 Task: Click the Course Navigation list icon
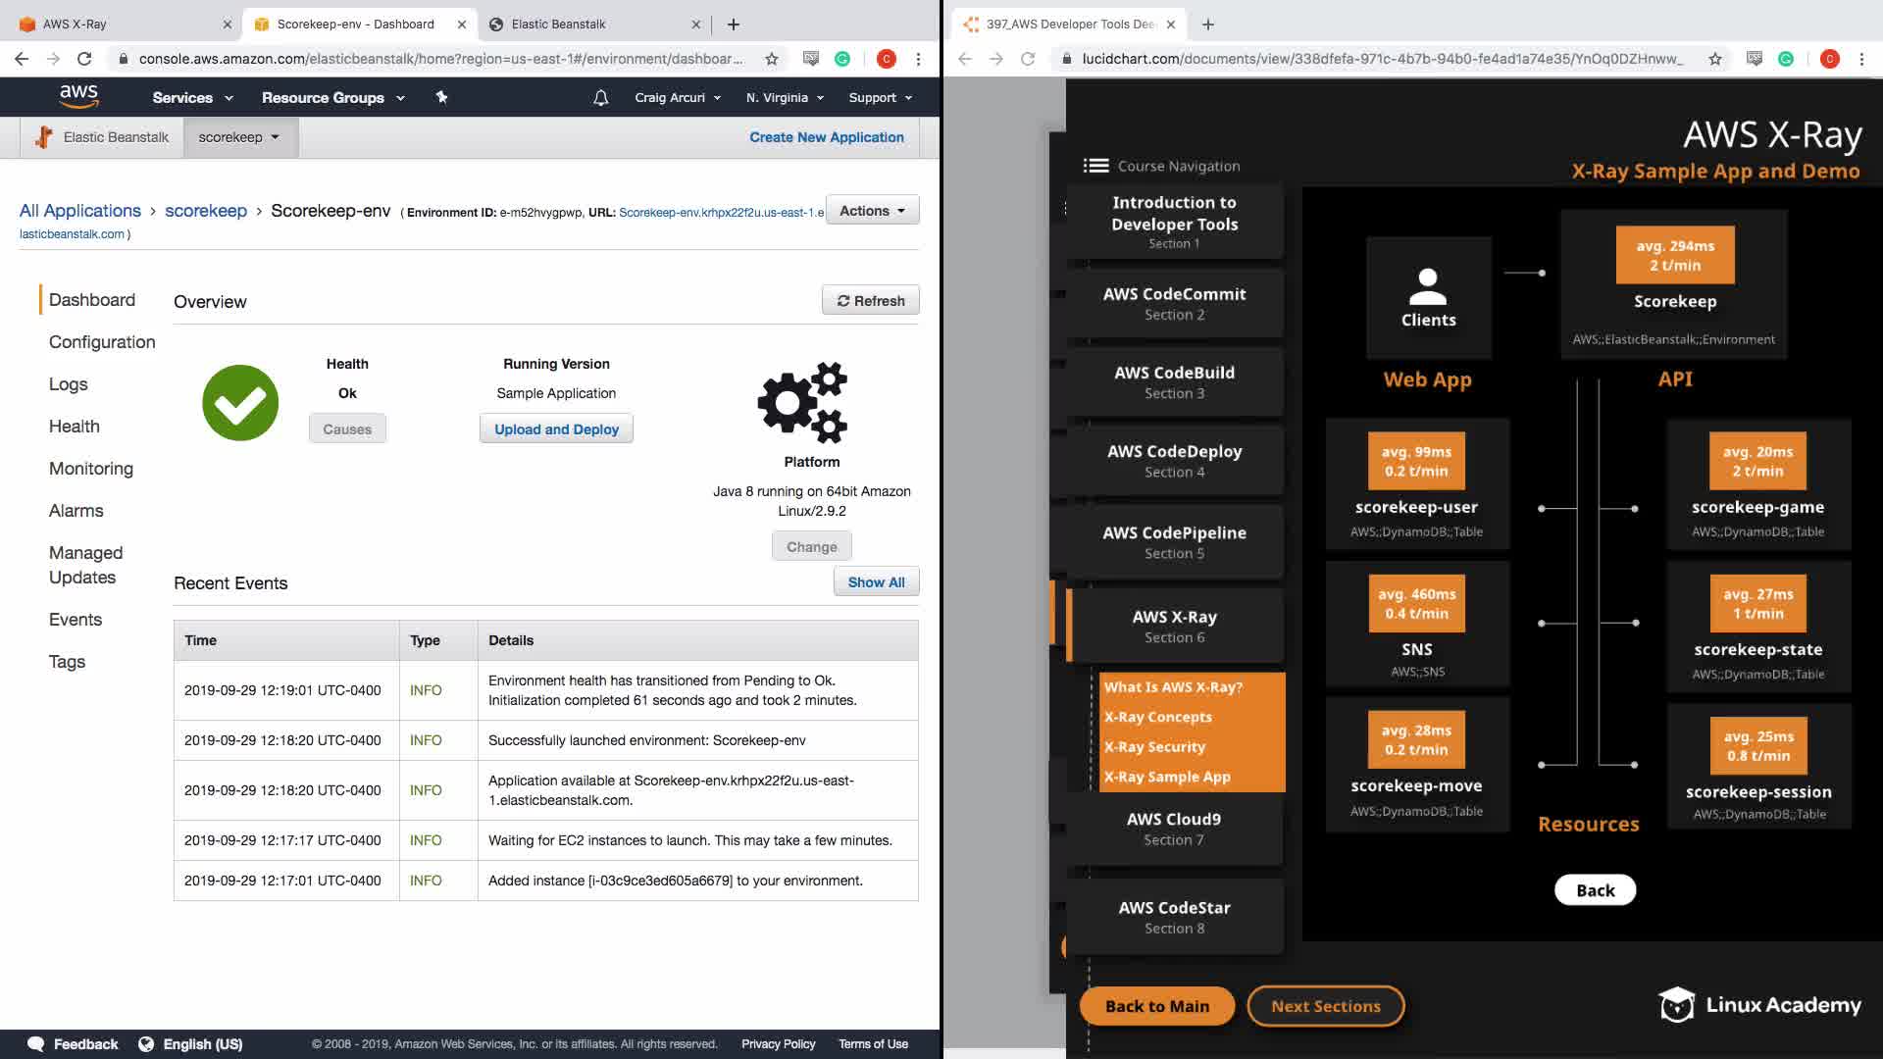(x=1095, y=166)
